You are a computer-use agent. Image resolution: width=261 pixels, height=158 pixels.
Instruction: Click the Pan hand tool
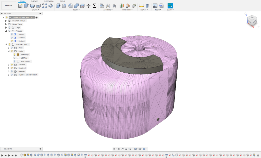point(122,149)
